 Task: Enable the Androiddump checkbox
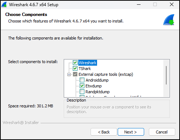pyautogui.click(x=82, y=80)
